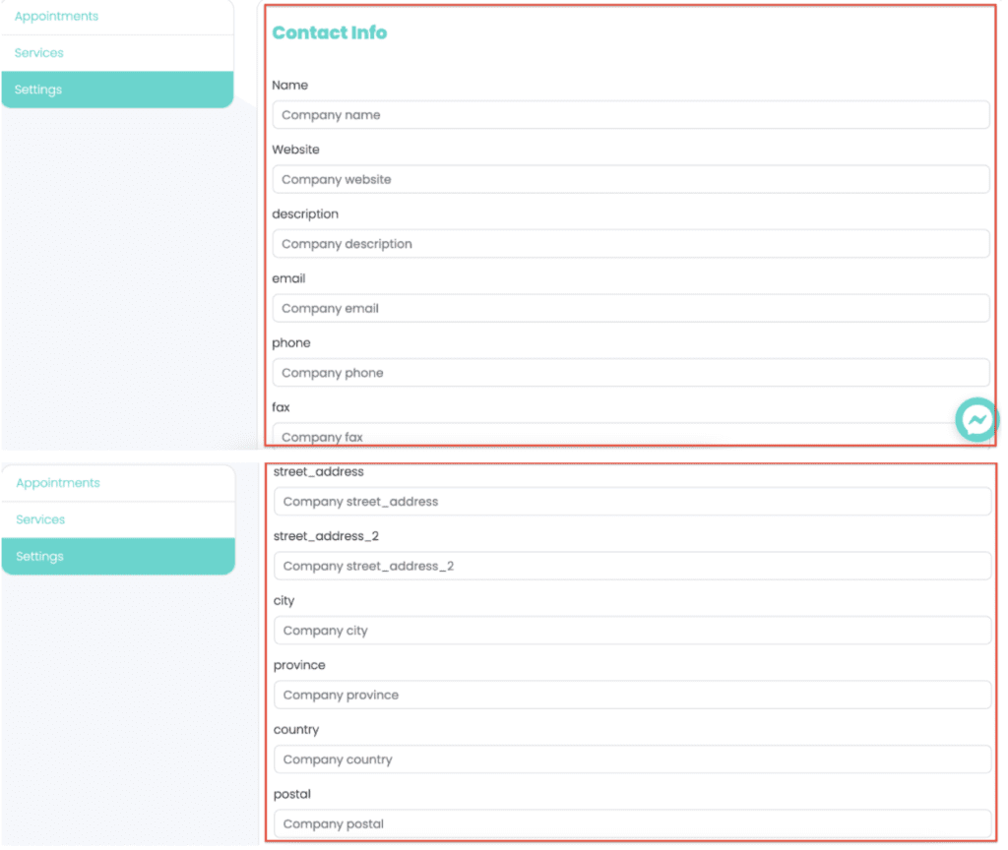Select the Company description text box
The image size is (1008, 850).
pos(631,244)
